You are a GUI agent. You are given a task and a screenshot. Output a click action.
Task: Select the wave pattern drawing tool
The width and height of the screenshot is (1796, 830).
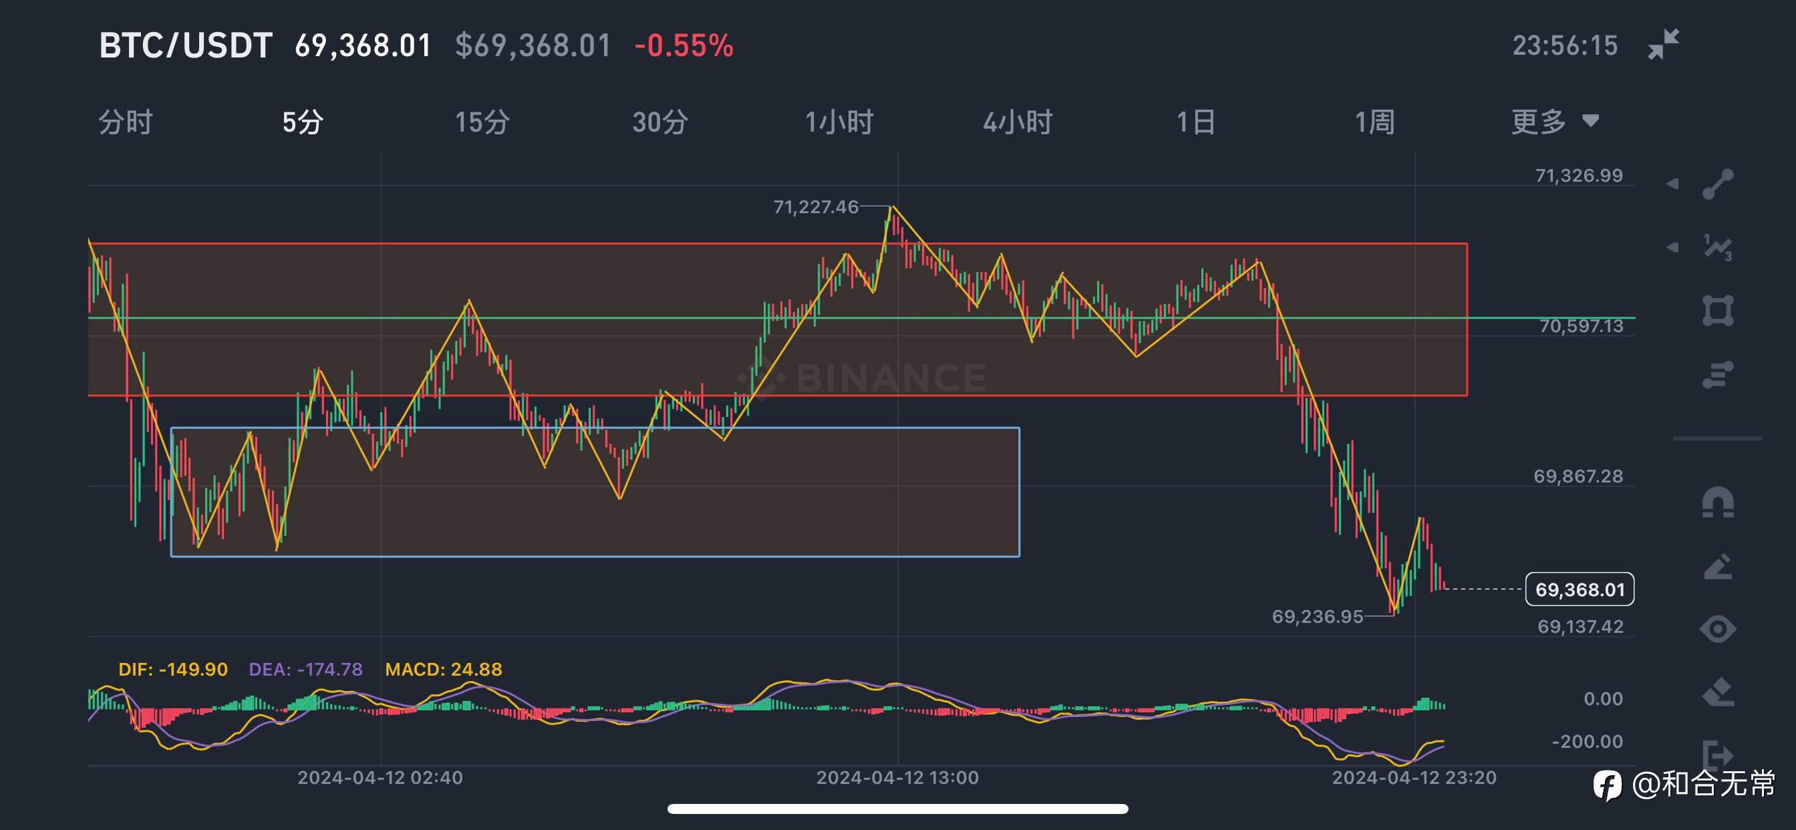(x=1717, y=248)
